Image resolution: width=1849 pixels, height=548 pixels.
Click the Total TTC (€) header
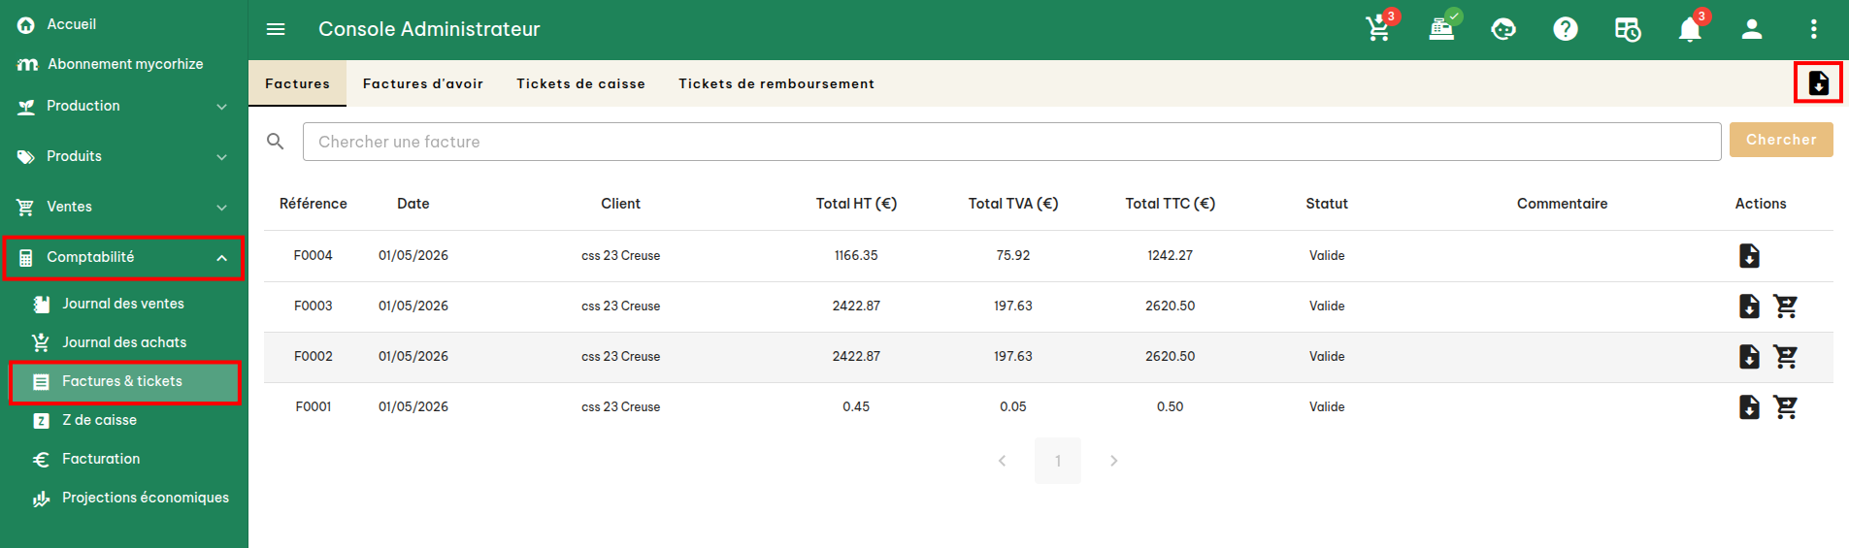[1171, 204]
